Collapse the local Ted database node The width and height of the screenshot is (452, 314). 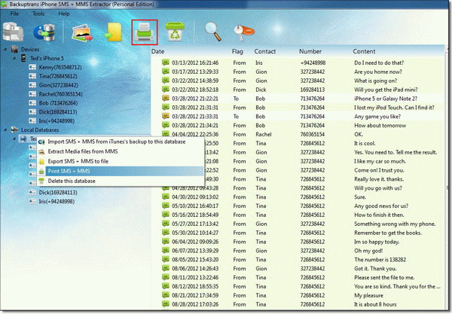pyautogui.click(x=14, y=139)
